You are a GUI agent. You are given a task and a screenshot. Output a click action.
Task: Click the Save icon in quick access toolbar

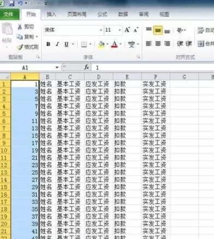[11, 3]
